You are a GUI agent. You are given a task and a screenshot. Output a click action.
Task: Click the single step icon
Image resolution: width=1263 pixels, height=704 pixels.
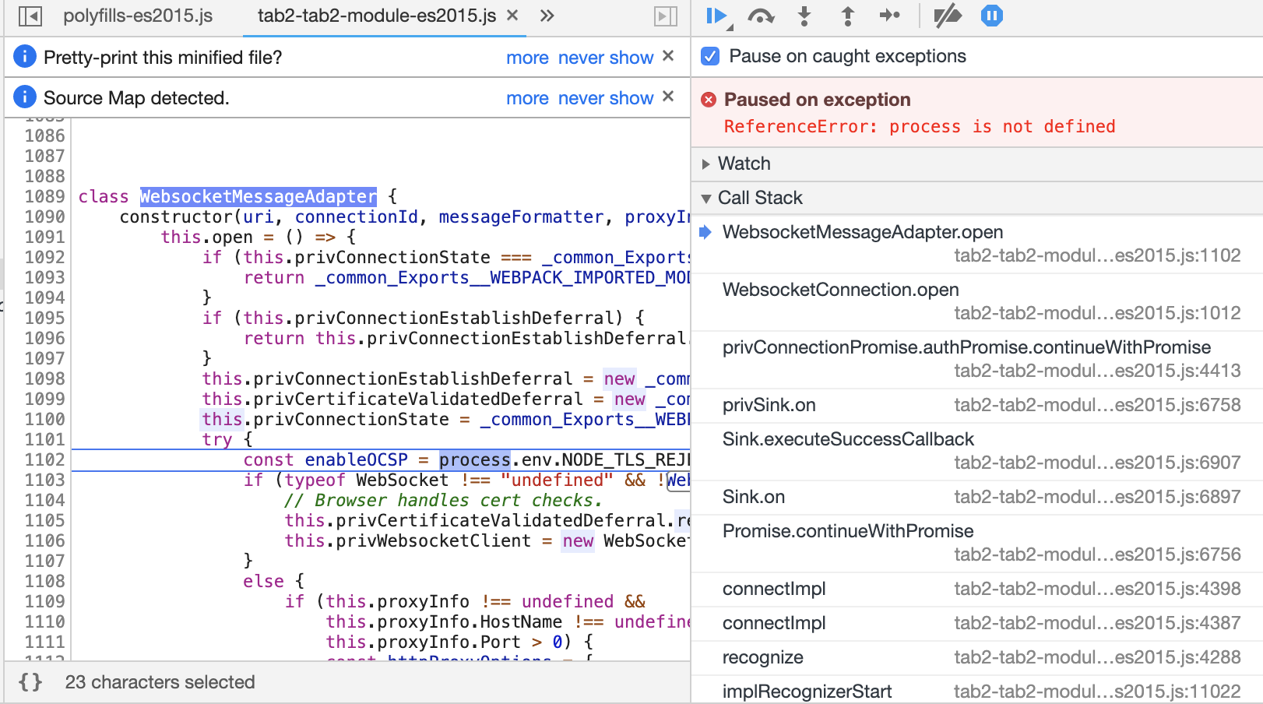click(890, 16)
